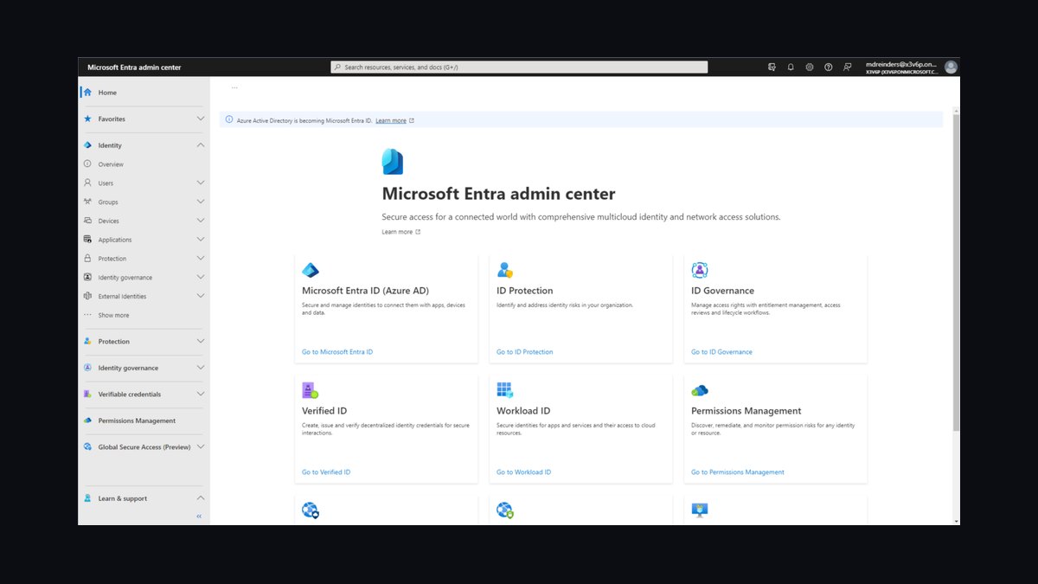Image resolution: width=1038 pixels, height=584 pixels.
Task: Open the feedback icon in header
Action: coord(848,67)
